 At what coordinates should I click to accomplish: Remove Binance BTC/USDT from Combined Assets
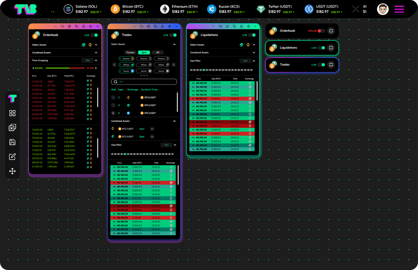(x=152, y=129)
